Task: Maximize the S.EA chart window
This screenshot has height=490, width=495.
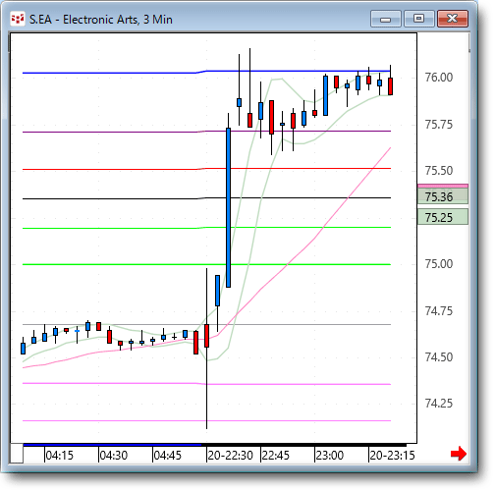Action: click(419, 19)
